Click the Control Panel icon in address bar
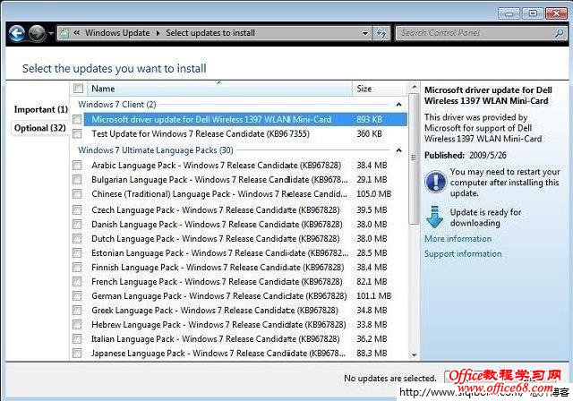This screenshot has width=573, height=401. pyautogui.click(x=64, y=33)
